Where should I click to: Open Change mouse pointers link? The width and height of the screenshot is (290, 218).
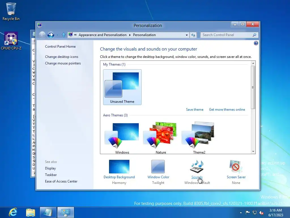click(x=63, y=63)
